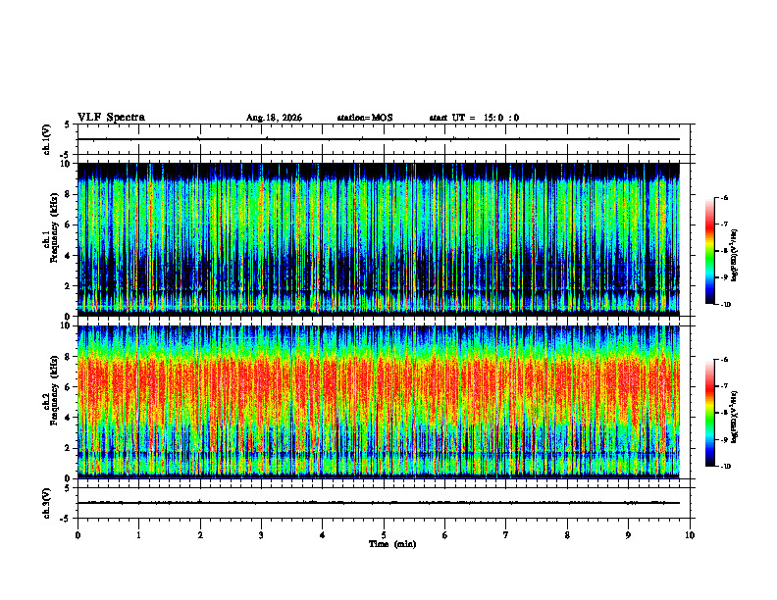Click the "start UT = 15:0 :0" text
The height and width of the screenshot is (600, 777).
[474, 118]
